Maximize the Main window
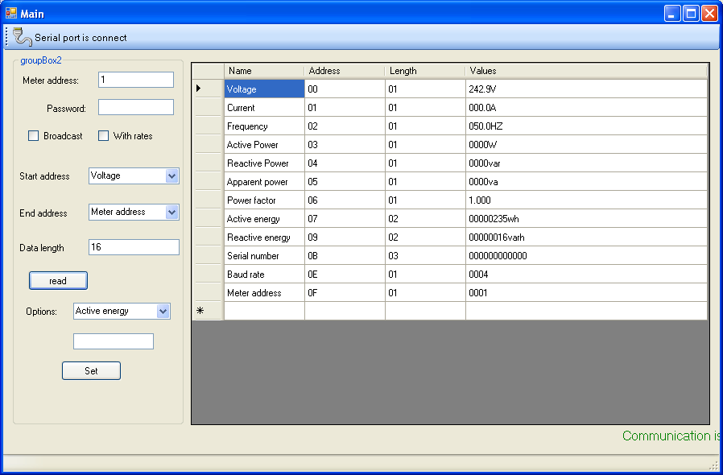Screen dimensions: 723x475 (691, 14)
